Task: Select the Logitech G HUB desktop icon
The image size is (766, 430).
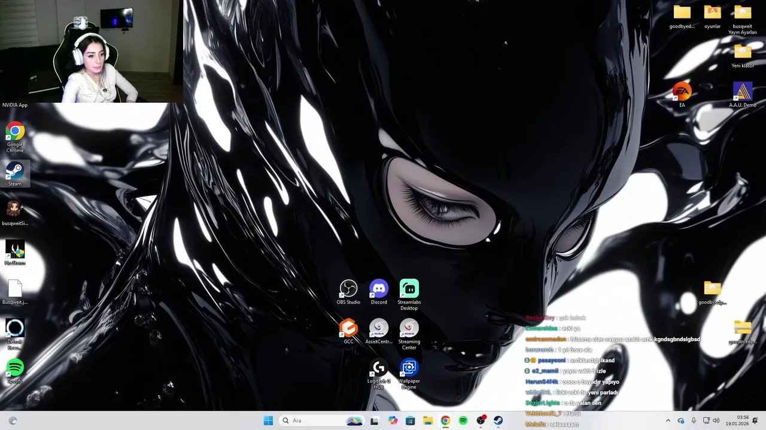Action: point(379,374)
